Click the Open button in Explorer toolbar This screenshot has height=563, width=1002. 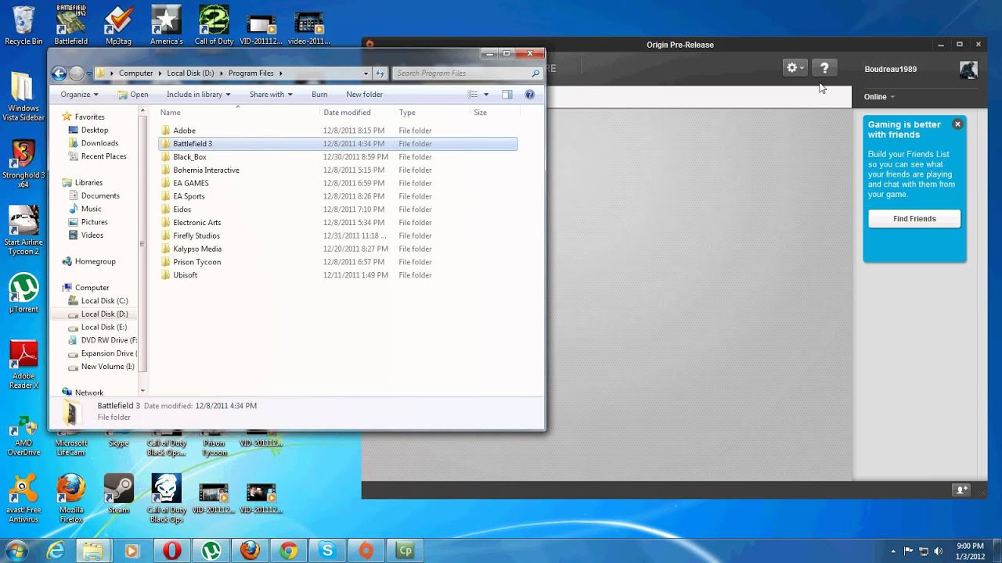(x=132, y=95)
